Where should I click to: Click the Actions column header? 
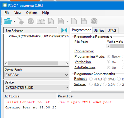[30, 96]
